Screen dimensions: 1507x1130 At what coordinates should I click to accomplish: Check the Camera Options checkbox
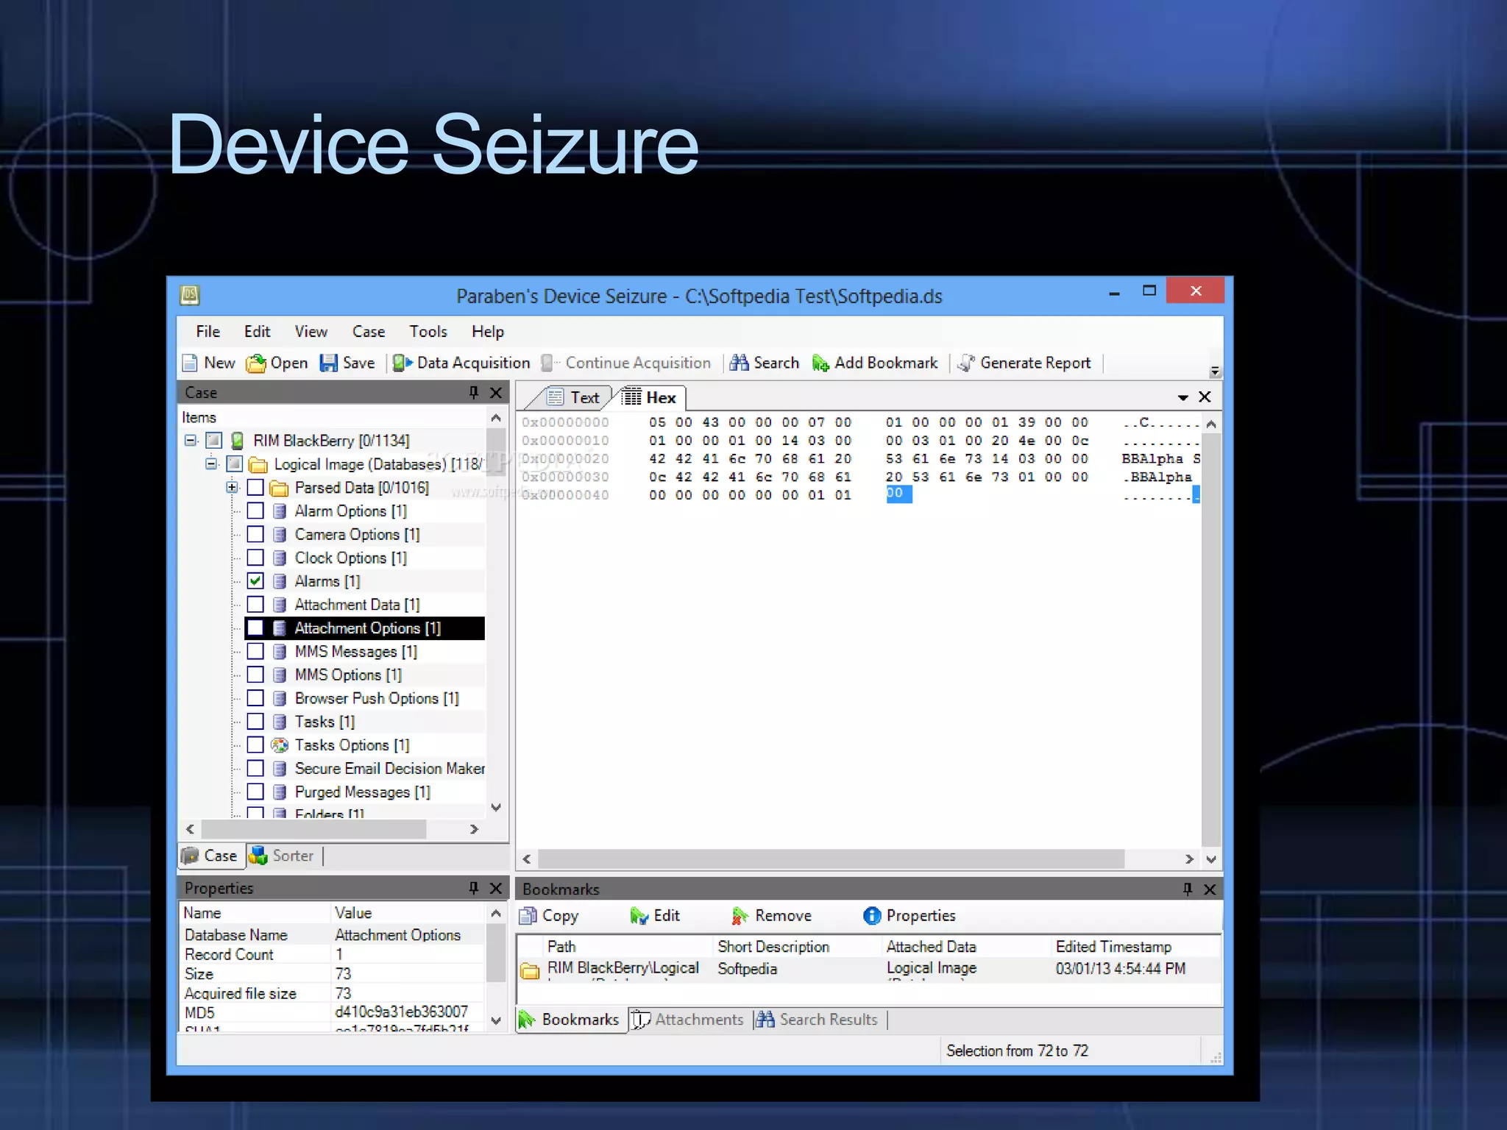tap(255, 534)
